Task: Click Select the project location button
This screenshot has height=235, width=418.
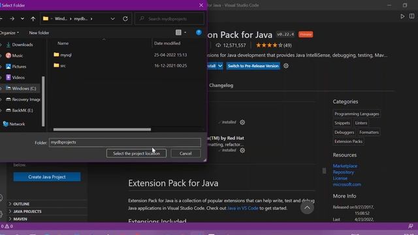Action: pos(137,153)
